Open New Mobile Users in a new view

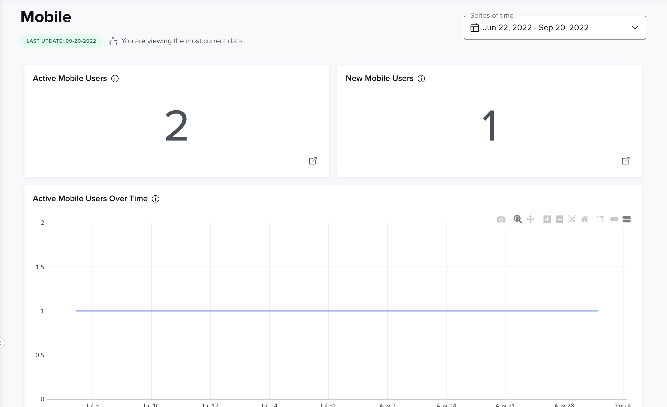[x=626, y=161]
